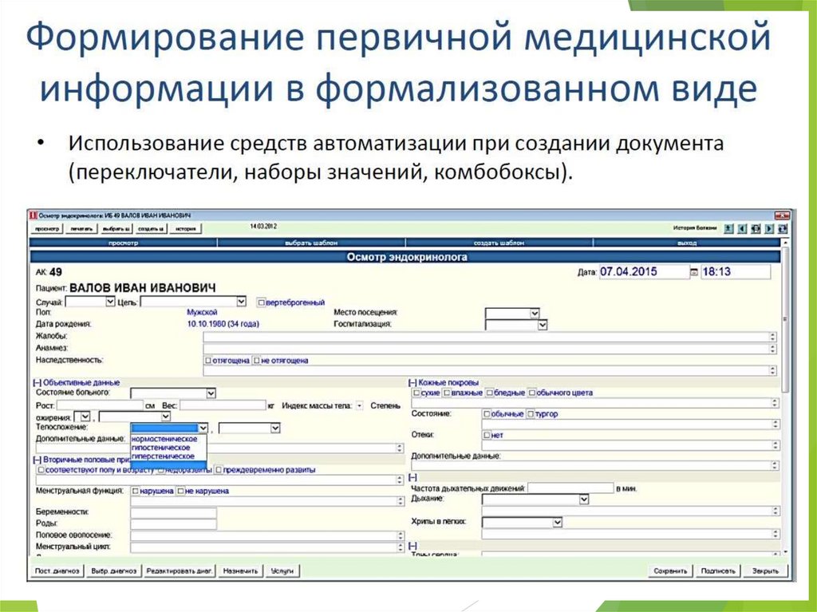Click the просмотр tab in blue bar
817x612 pixels.
pyautogui.click(x=124, y=243)
